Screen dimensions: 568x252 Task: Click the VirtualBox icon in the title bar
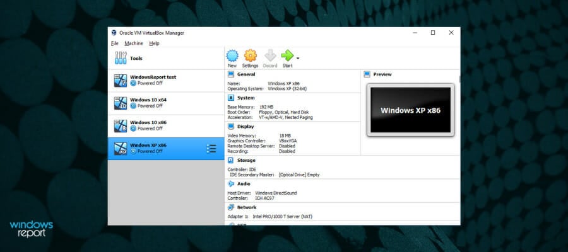[x=114, y=33]
